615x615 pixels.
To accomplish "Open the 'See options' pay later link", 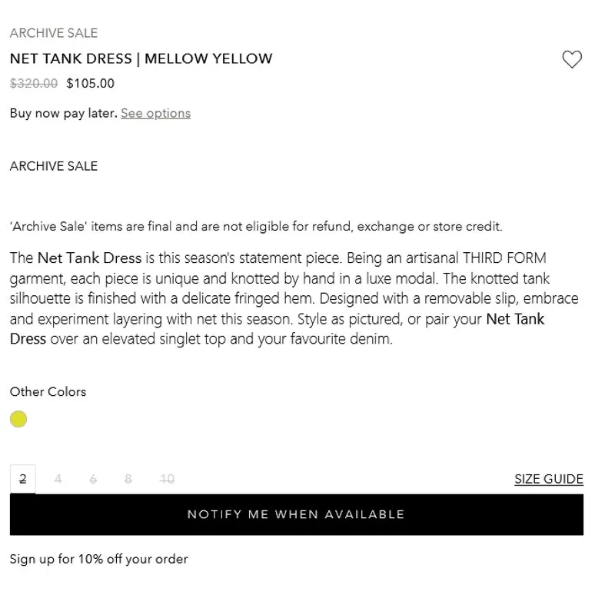I will 155,113.
